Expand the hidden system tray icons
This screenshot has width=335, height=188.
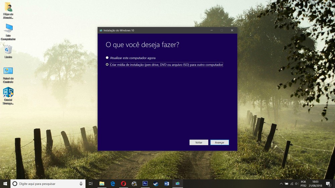pos(281,184)
